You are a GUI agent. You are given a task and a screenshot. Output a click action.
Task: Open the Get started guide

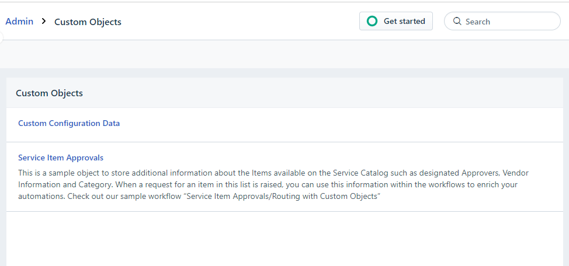point(396,21)
